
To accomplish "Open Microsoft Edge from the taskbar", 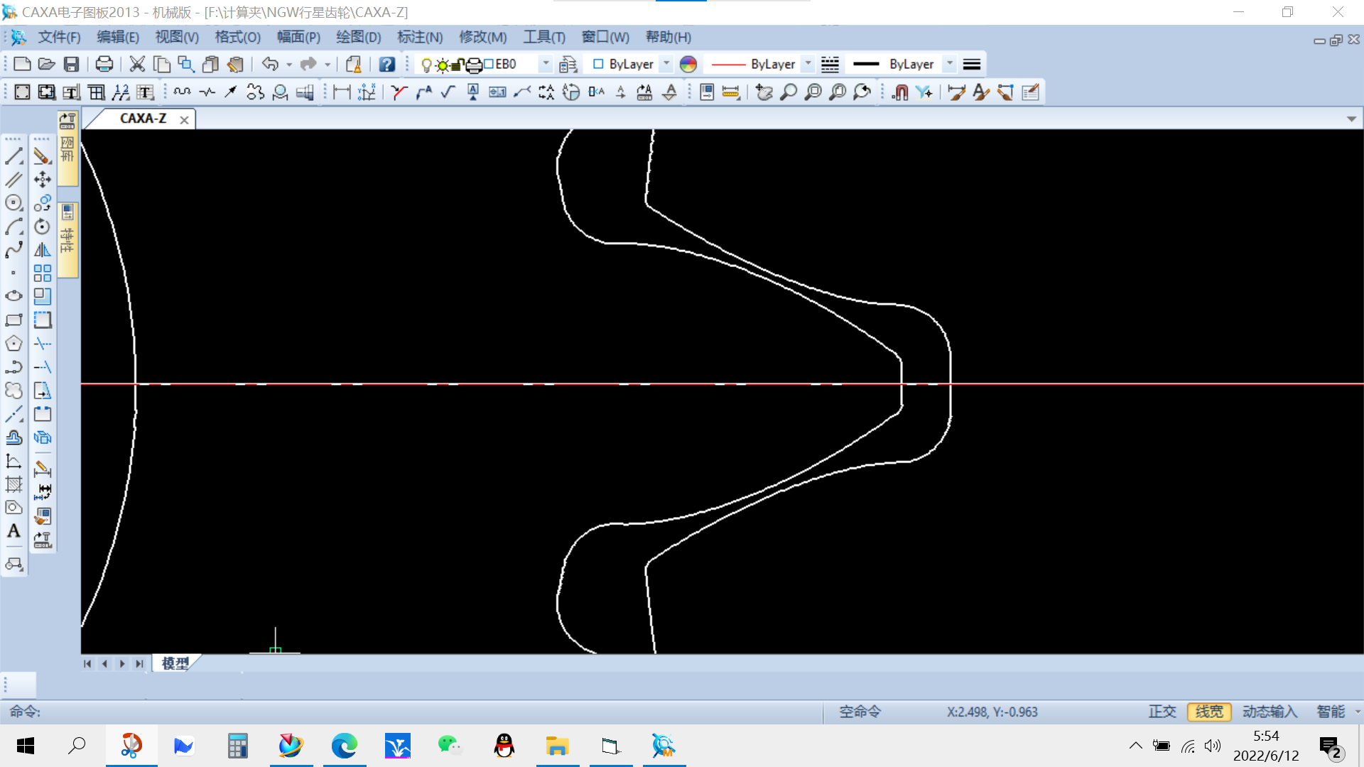I will point(345,746).
